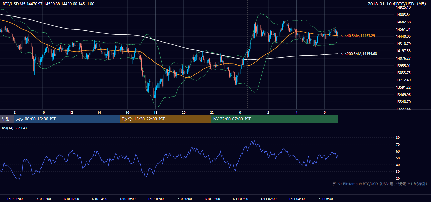Click price axis label 13348.70
The height and width of the screenshot is (202, 431).
click(404, 102)
